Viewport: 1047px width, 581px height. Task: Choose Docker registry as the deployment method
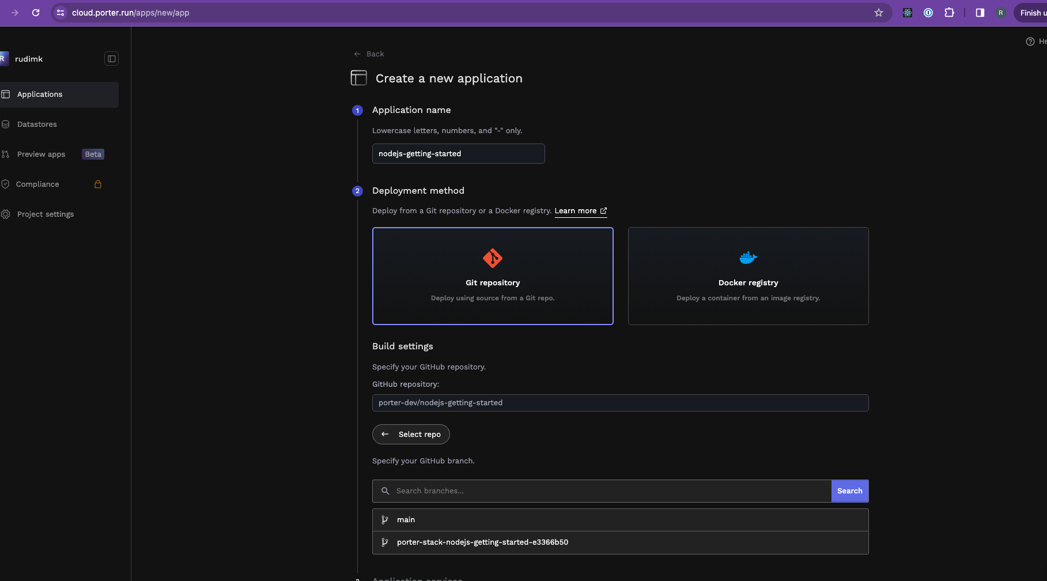coord(748,276)
